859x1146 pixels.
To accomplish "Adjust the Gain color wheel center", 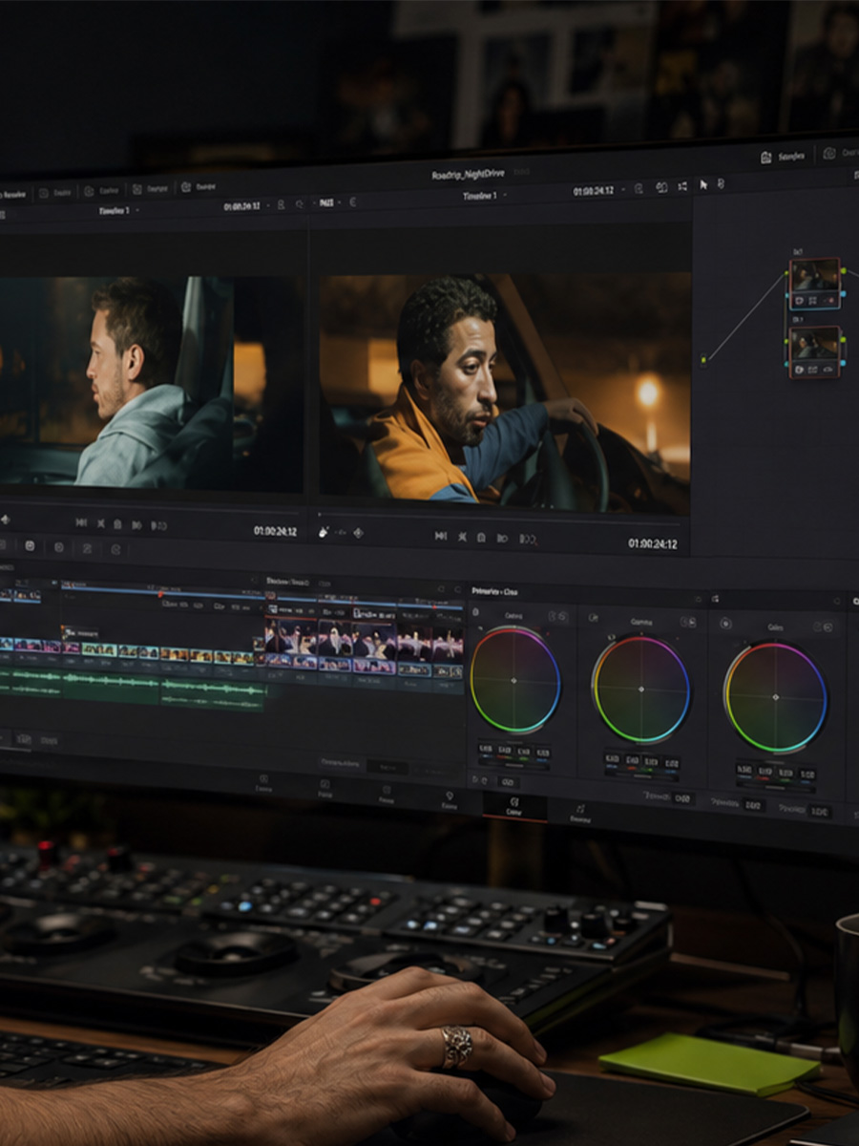I will tap(775, 697).
